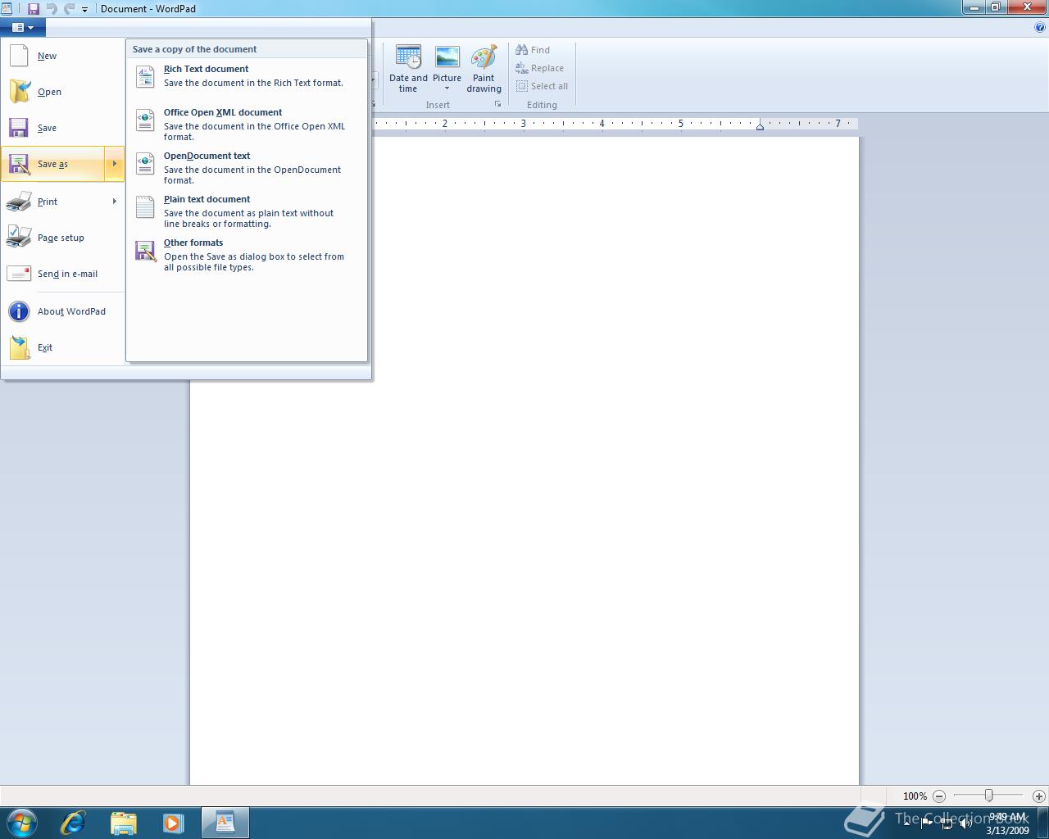Choose Page setup from the menu

[x=63, y=238]
